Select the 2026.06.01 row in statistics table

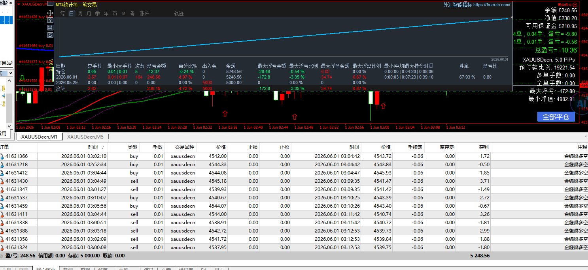coord(284,77)
